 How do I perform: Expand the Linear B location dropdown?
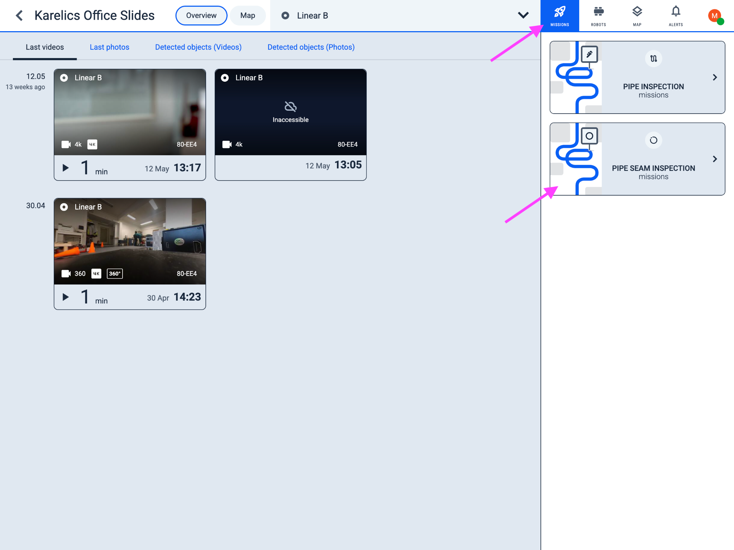click(x=523, y=15)
